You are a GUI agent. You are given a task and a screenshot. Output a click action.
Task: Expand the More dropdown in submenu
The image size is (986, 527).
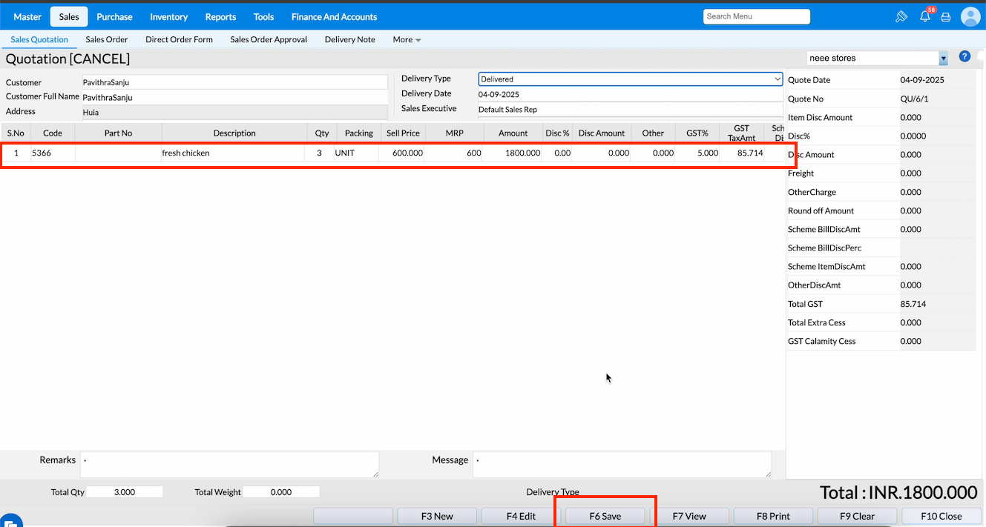pyautogui.click(x=407, y=39)
